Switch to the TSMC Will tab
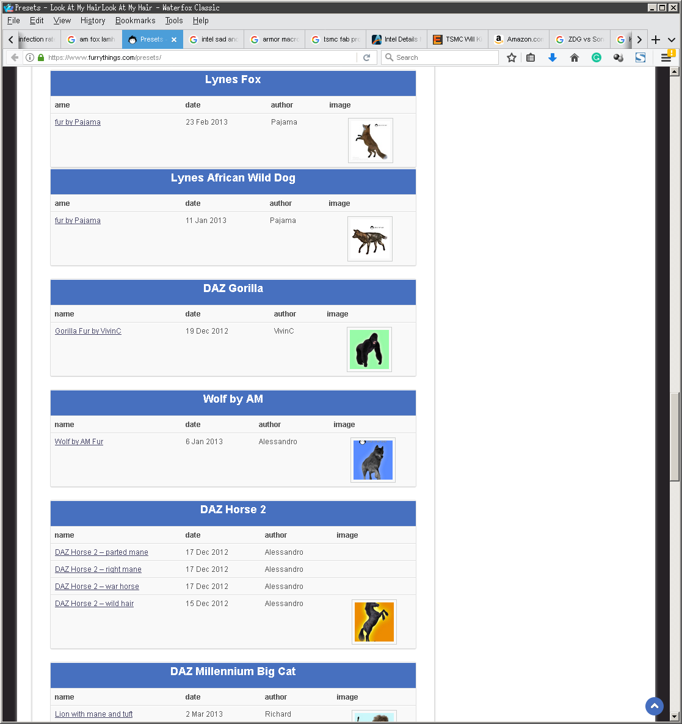 [458, 40]
